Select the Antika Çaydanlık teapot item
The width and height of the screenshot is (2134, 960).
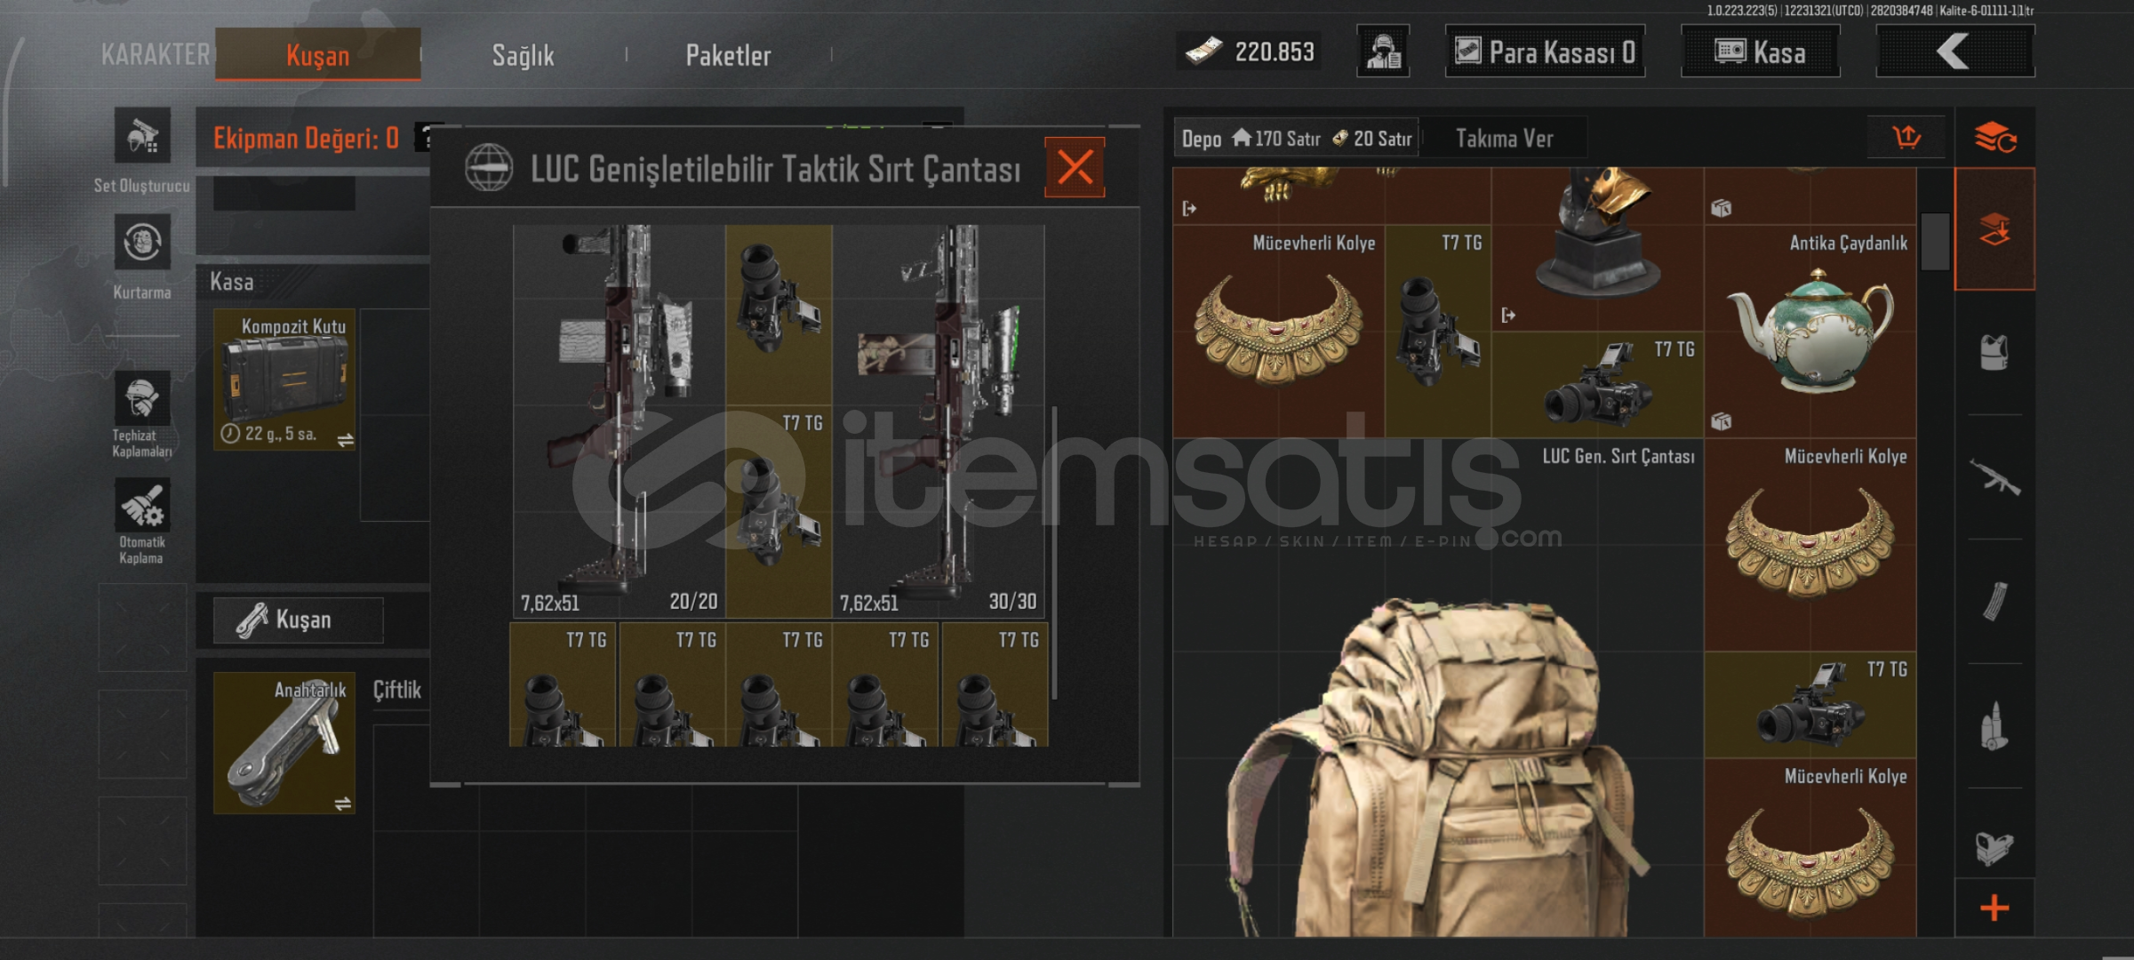(1810, 331)
